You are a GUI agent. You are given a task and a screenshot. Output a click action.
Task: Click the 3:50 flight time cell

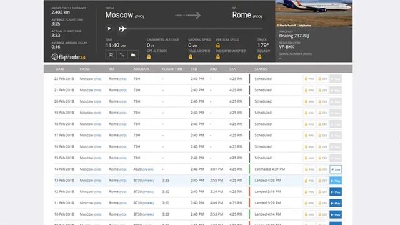(x=166, y=192)
